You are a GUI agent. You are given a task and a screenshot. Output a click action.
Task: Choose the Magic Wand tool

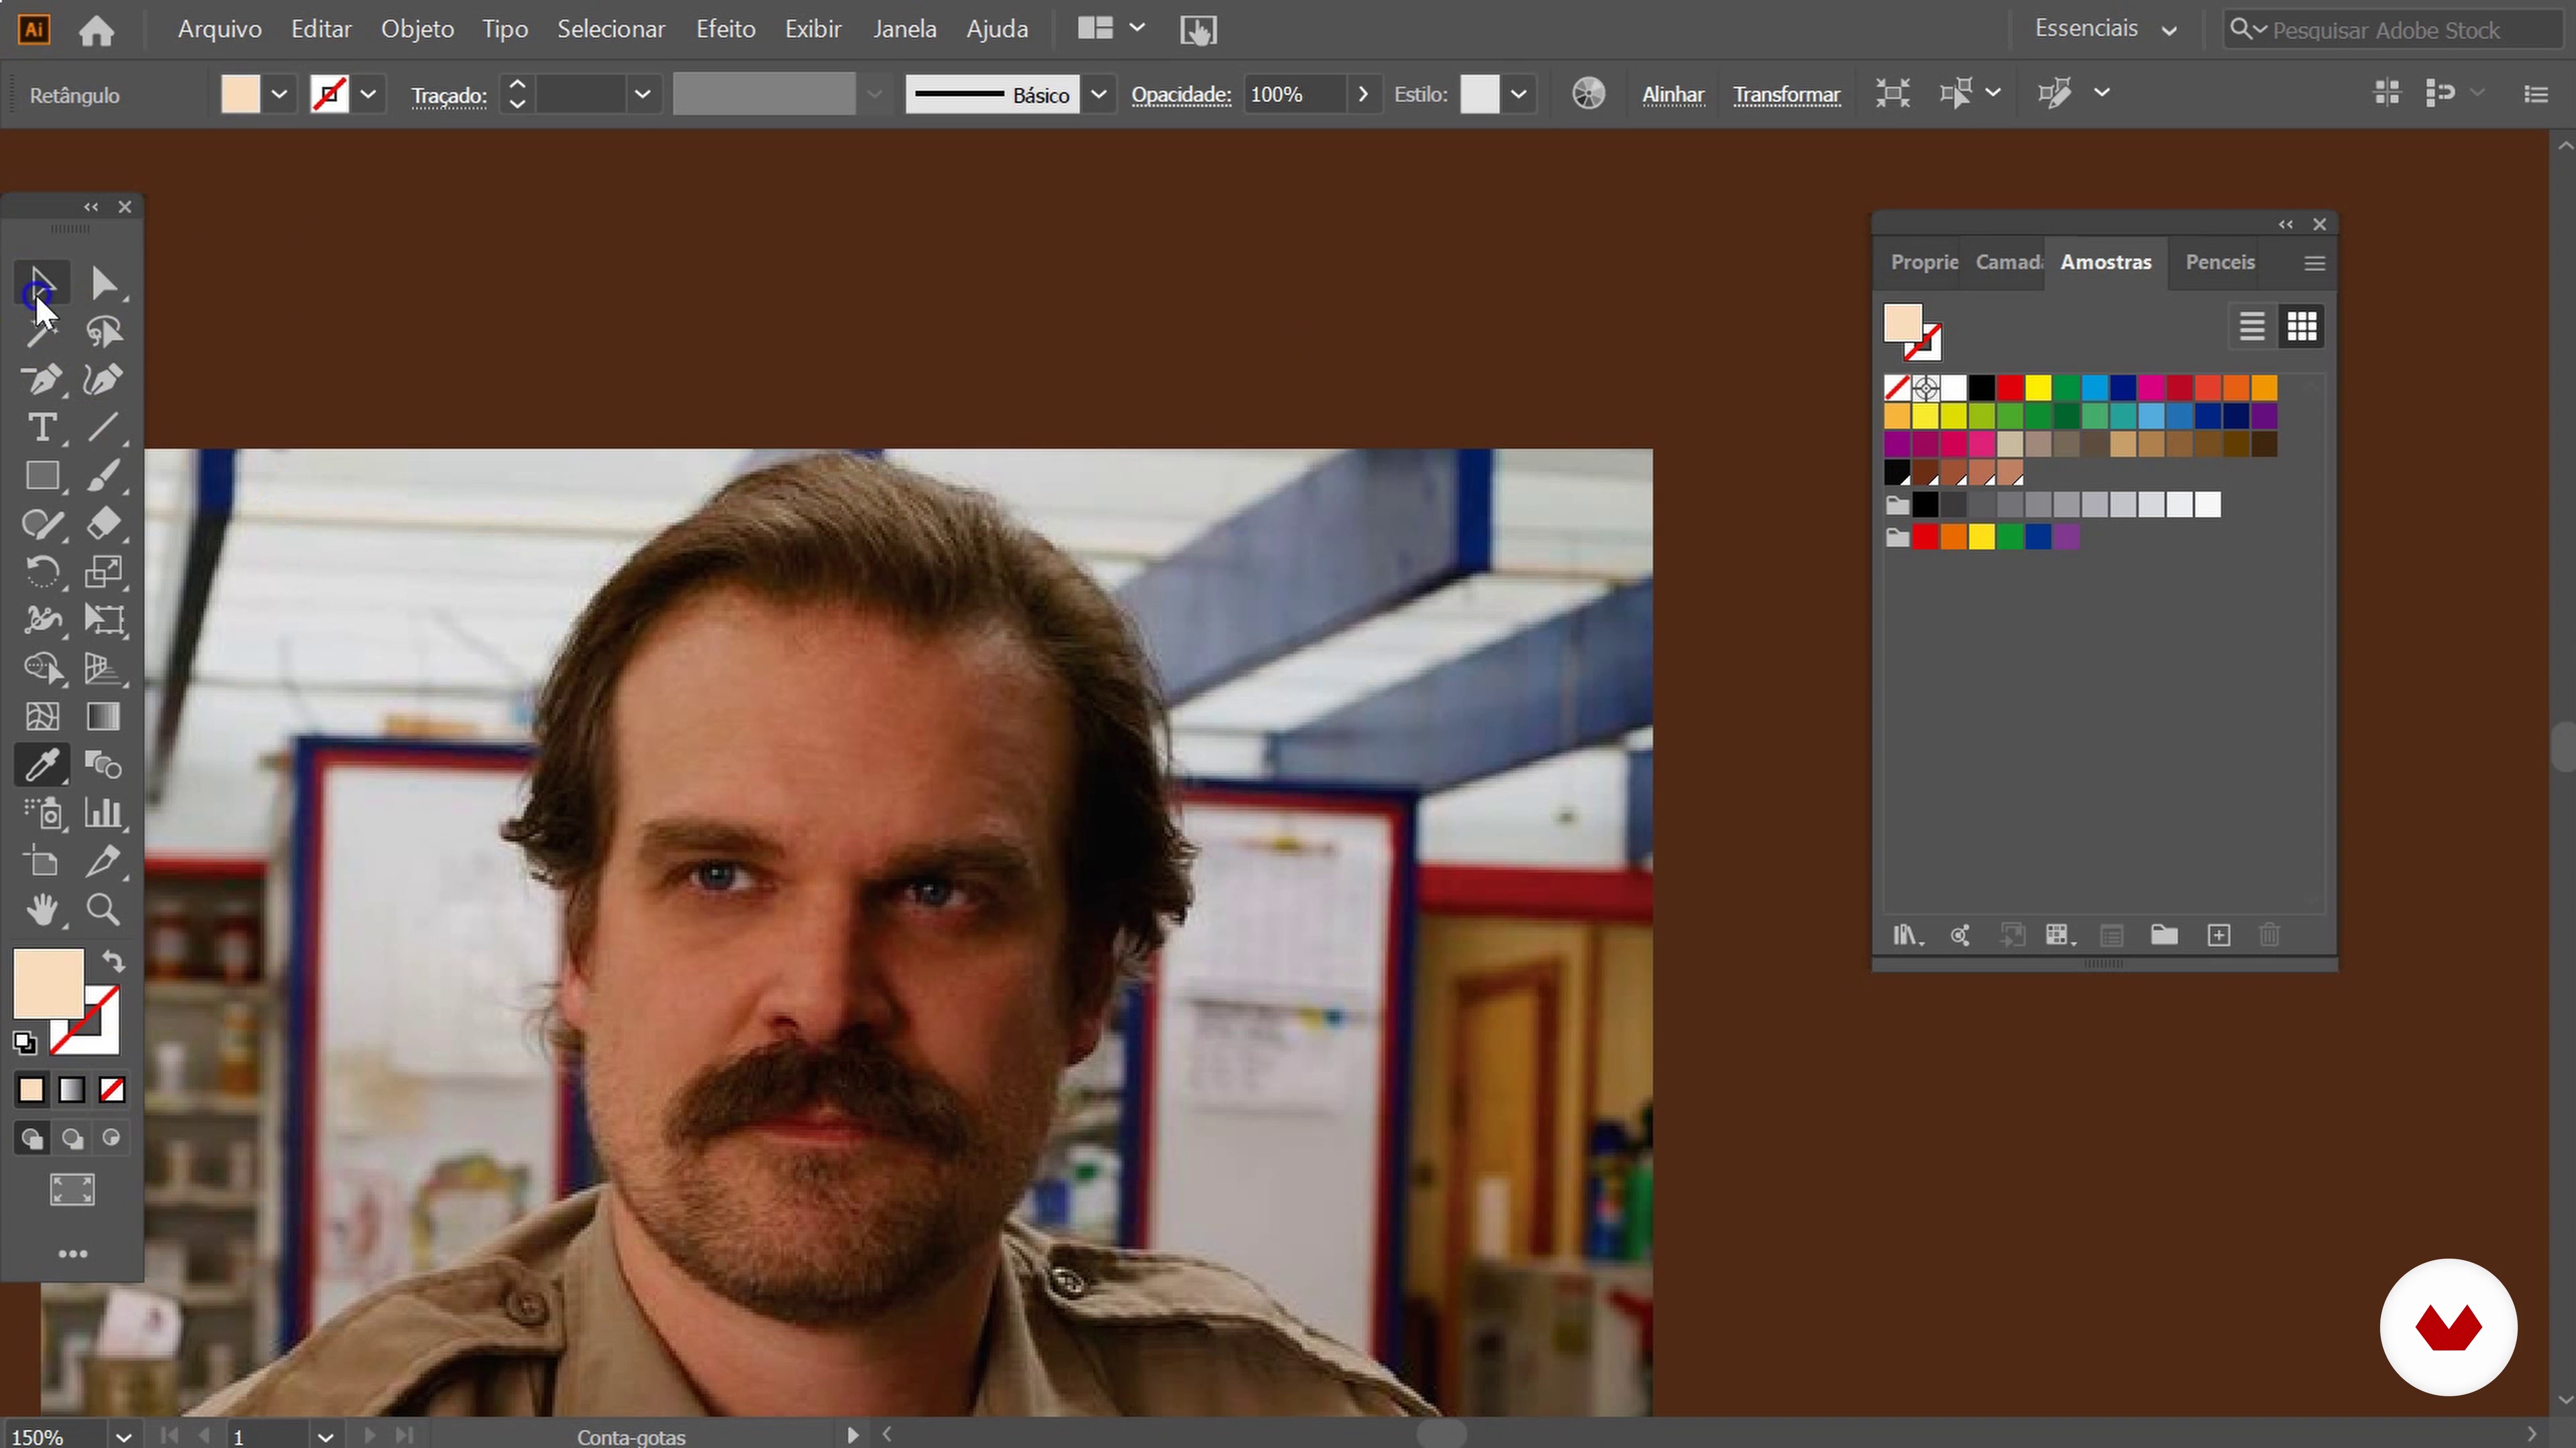[41, 332]
